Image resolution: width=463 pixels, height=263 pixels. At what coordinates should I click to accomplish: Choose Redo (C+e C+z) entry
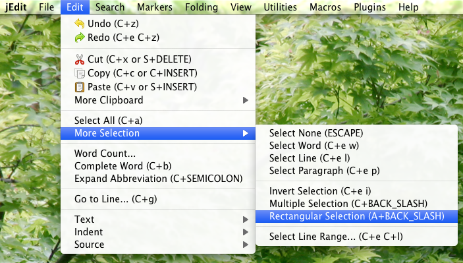tap(158, 38)
